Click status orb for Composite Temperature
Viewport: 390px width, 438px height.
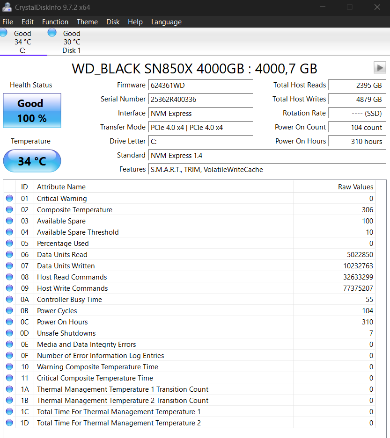(x=9, y=209)
